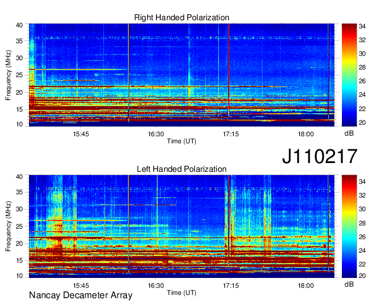
Task: Click "Frequency (MHz)" beside the Left Handed plot
Action: pos(8,226)
